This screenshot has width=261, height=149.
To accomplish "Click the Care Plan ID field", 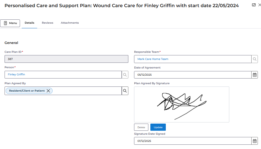I will click(66, 59).
